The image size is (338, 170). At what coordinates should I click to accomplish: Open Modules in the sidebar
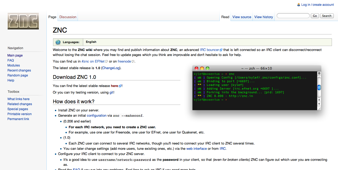(14, 65)
